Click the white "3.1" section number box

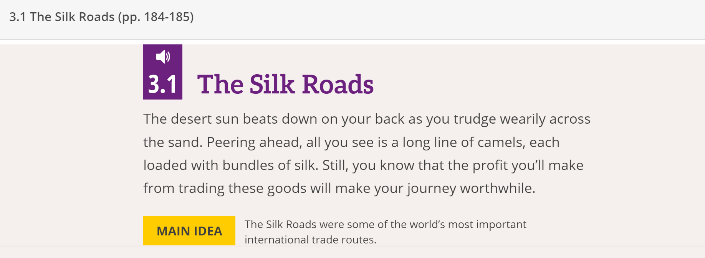point(163,84)
